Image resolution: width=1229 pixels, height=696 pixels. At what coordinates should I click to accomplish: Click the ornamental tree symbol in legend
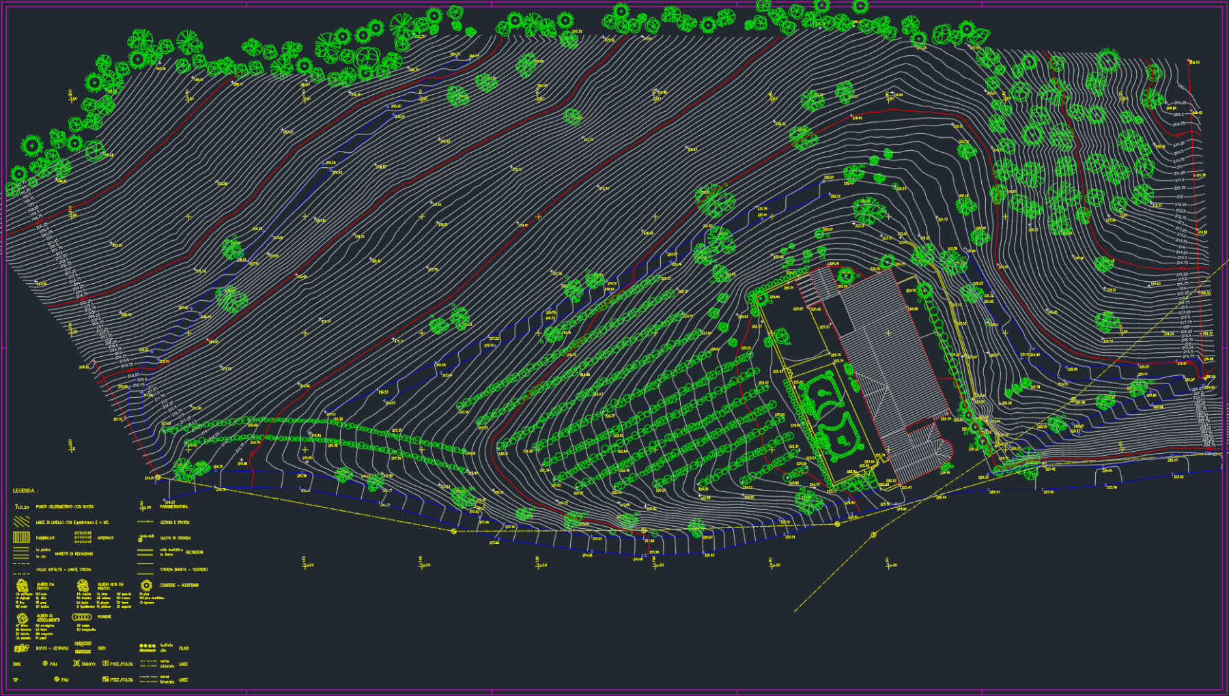point(23,618)
